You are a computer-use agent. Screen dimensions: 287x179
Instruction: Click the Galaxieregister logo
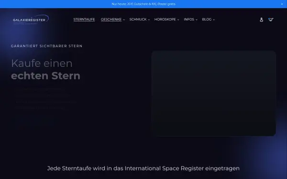31,20
